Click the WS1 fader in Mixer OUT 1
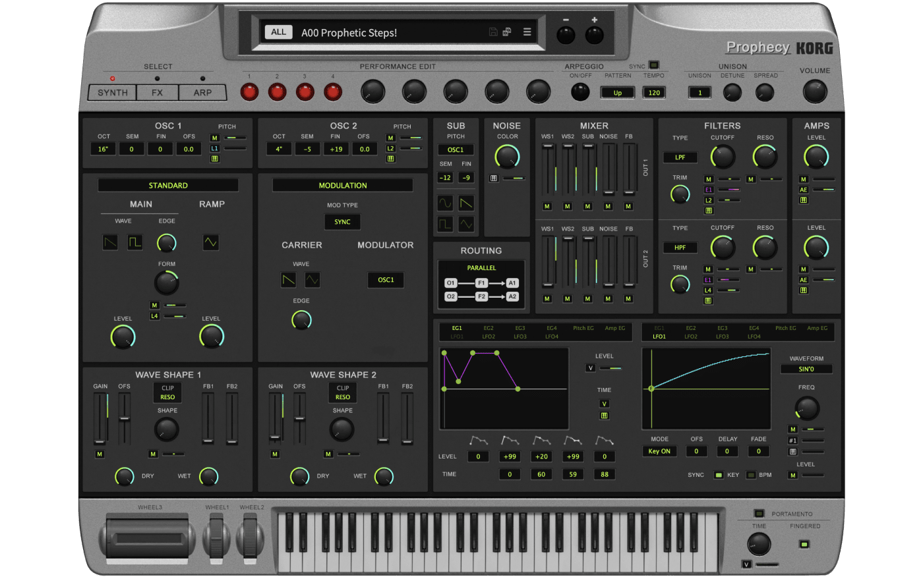This screenshot has height=577, width=923. point(547,170)
